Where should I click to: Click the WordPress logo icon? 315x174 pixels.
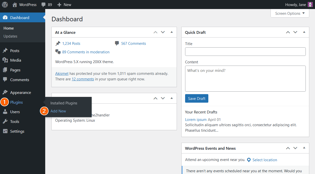click(5, 5)
